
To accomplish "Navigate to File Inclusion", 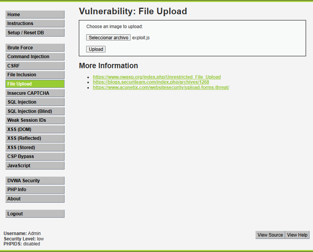I will (x=35, y=75).
